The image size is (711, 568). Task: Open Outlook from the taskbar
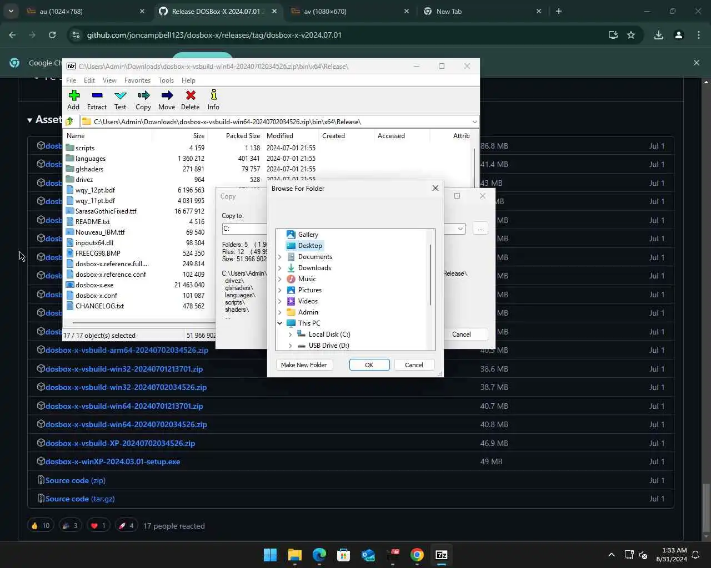point(368,555)
